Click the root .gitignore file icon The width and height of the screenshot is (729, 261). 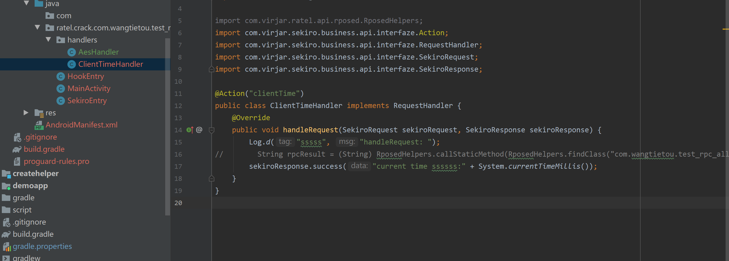click(x=6, y=222)
